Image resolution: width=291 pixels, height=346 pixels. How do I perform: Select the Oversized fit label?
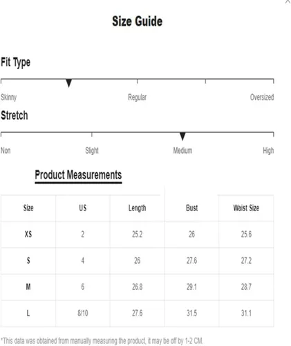click(x=262, y=97)
